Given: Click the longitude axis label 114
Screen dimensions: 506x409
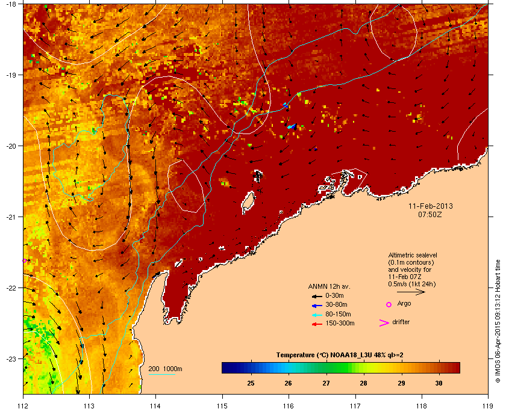Looking at the screenshot, I should [156, 406].
